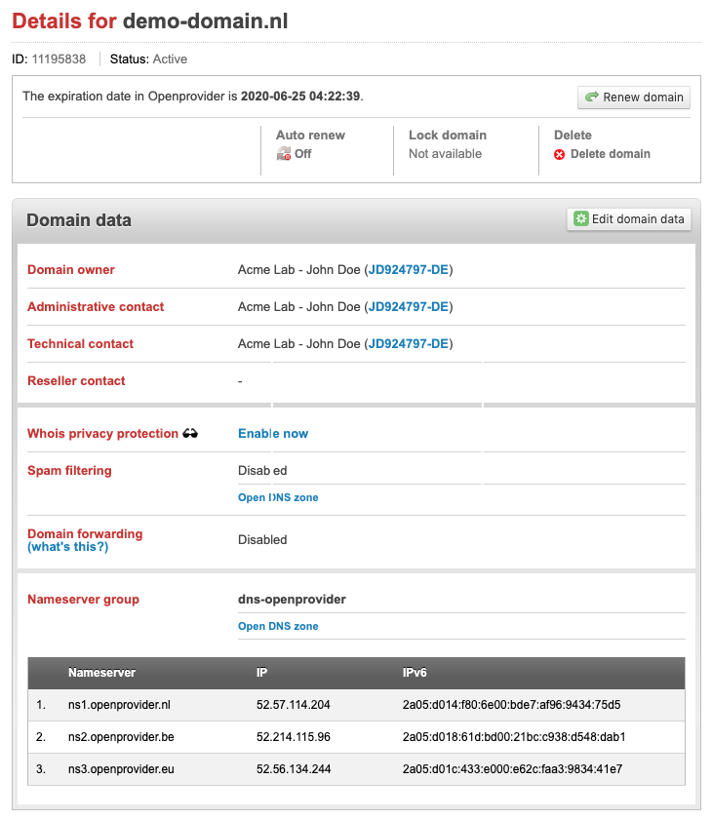The image size is (712, 819).
Task: Open the Technical contact handle link
Action: coord(408,343)
